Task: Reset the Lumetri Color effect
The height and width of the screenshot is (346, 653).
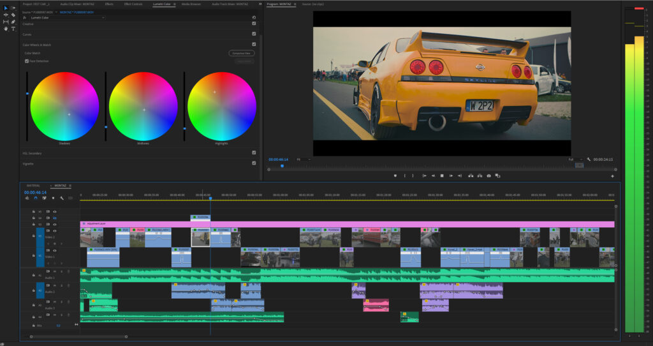Action: 254,17
